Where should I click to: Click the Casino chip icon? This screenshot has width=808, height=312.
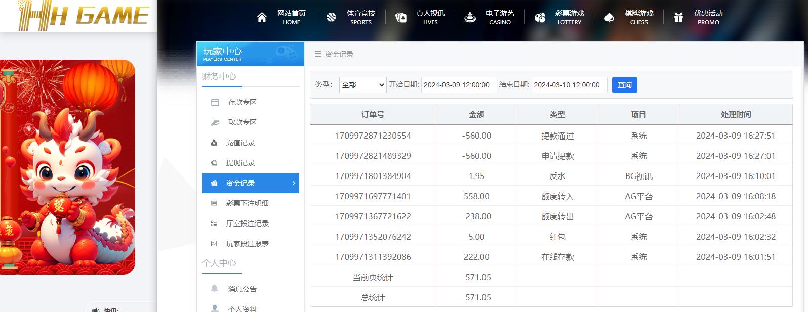470,18
